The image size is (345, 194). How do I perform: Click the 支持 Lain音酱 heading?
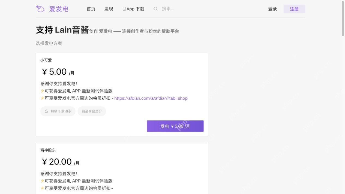pos(62,30)
